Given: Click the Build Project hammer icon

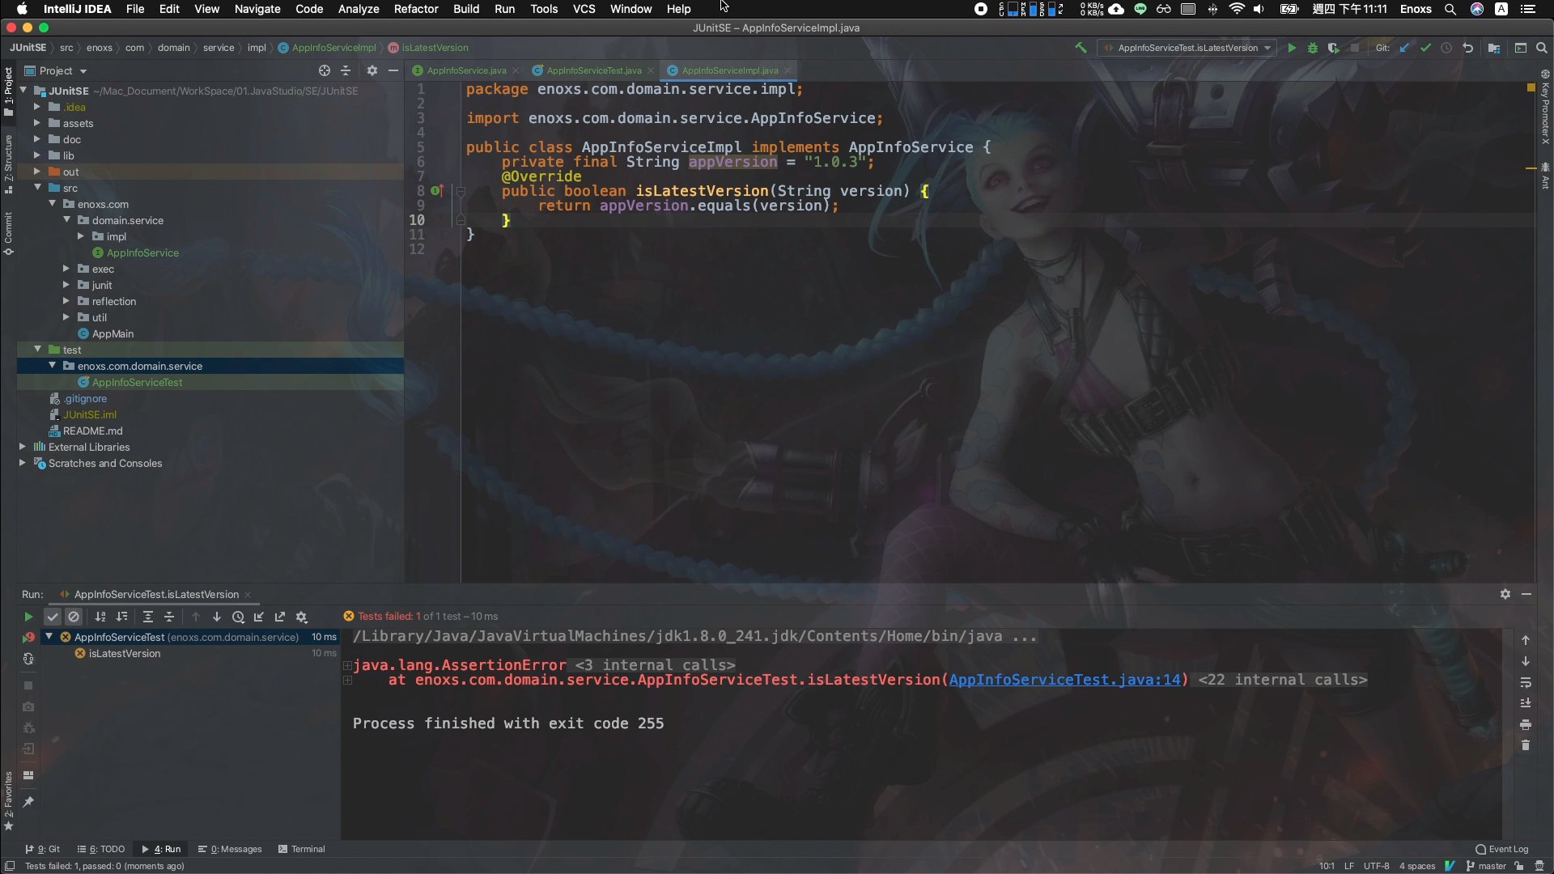Looking at the screenshot, I should coord(1081,48).
